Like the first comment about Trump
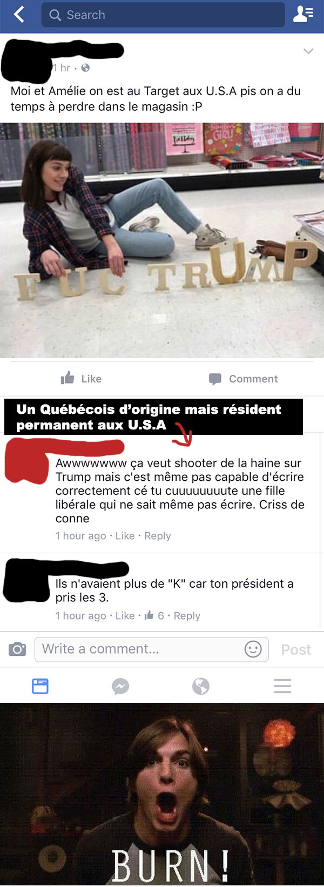Image resolution: width=324 pixels, height=887 pixels. coord(125,536)
